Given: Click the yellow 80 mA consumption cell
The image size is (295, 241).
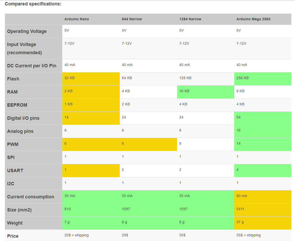Looking at the screenshot, I should 263,197.
